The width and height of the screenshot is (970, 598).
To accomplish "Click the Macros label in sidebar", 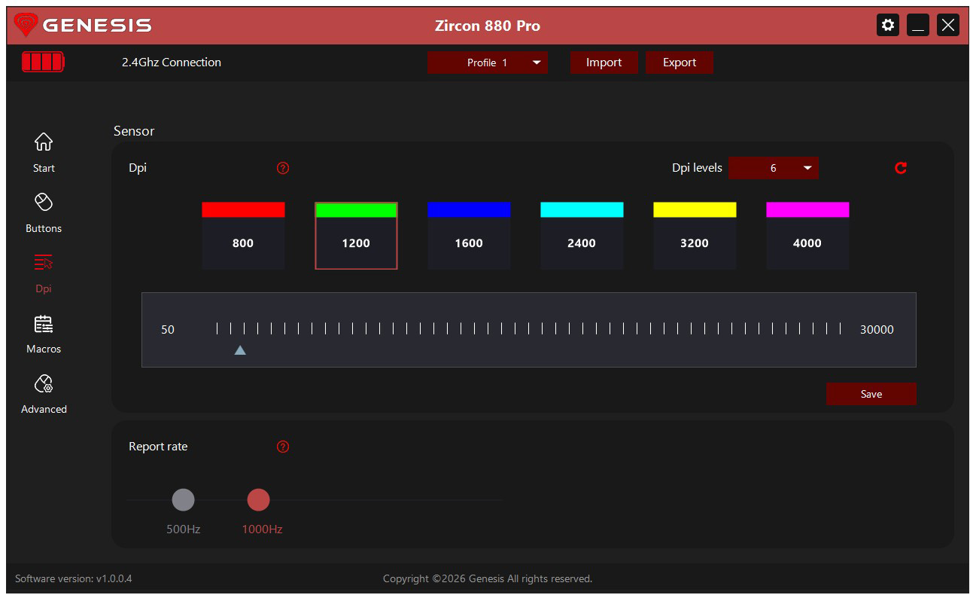I will tap(44, 349).
